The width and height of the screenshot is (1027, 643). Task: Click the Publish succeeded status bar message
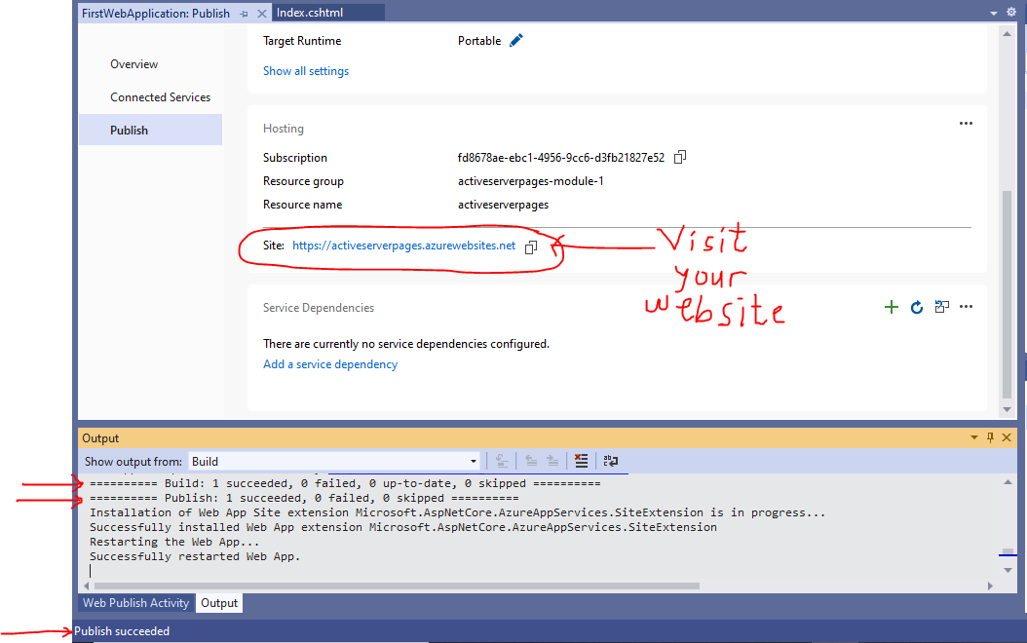(x=122, y=631)
